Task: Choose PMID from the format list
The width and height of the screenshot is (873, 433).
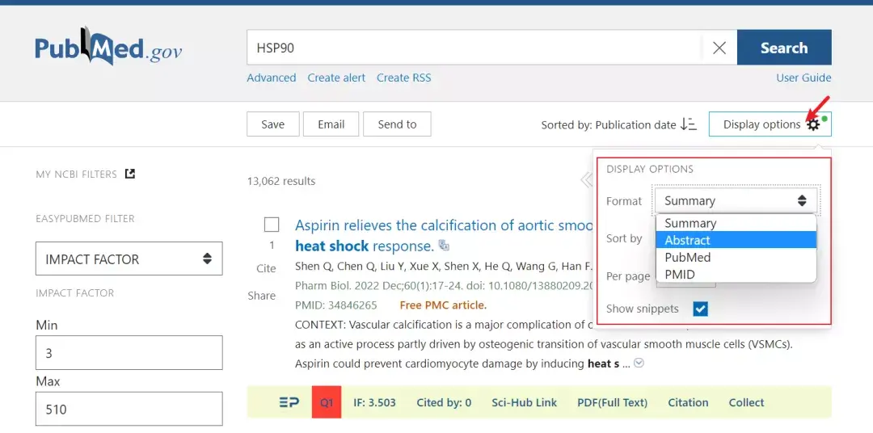Action: [x=680, y=274]
